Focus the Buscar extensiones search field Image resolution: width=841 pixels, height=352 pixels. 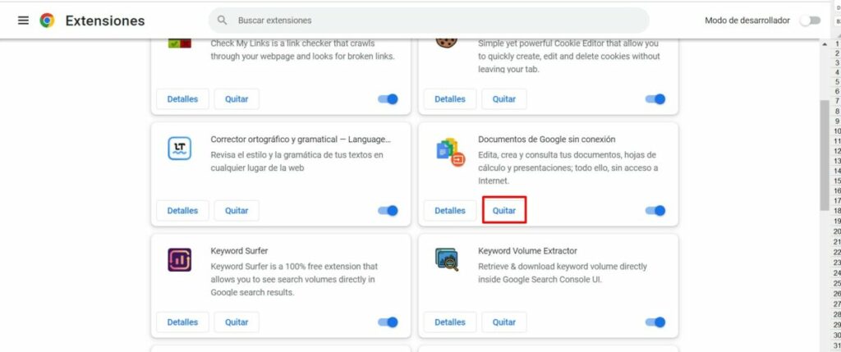[x=429, y=21]
